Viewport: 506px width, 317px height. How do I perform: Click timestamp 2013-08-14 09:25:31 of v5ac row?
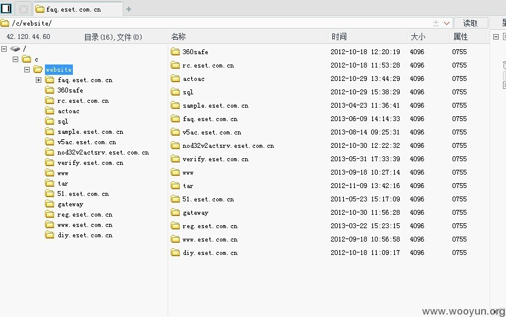tap(365, 132)
